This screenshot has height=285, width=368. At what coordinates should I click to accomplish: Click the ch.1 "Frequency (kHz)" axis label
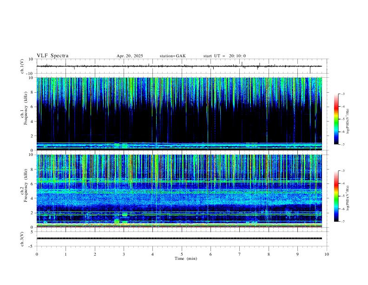coord(26,108)
